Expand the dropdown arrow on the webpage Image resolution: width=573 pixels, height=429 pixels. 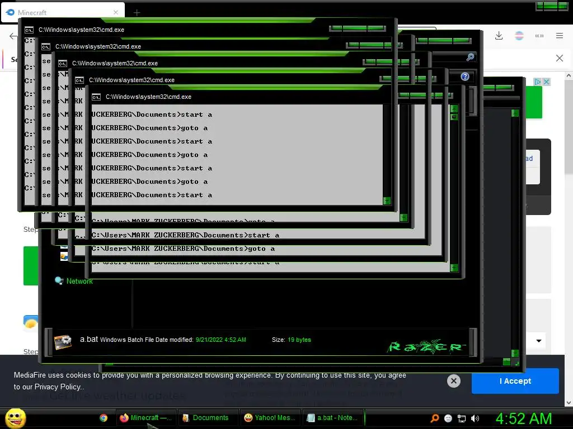(x=539, y=341)
